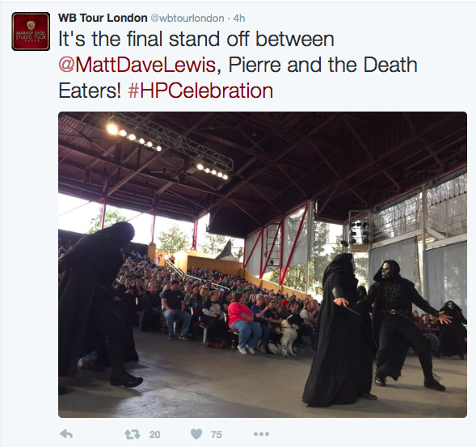The height and width of the screenshot is (447, 476).
Task: Visit the @wbtourlondon handle link
Action: [x=187, y=19]
